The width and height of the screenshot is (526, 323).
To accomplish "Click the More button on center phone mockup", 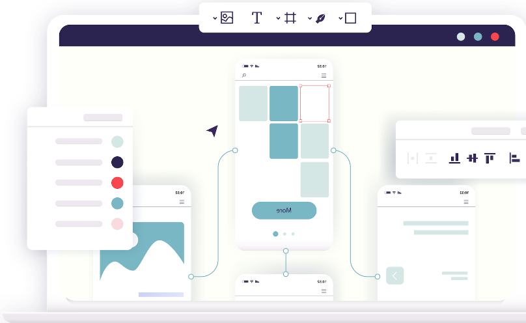I will 284,210.
